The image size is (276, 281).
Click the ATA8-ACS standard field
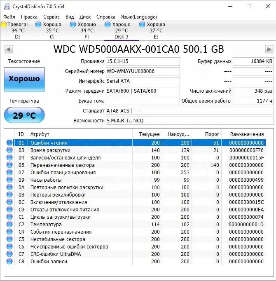click(x=190, y=111)
